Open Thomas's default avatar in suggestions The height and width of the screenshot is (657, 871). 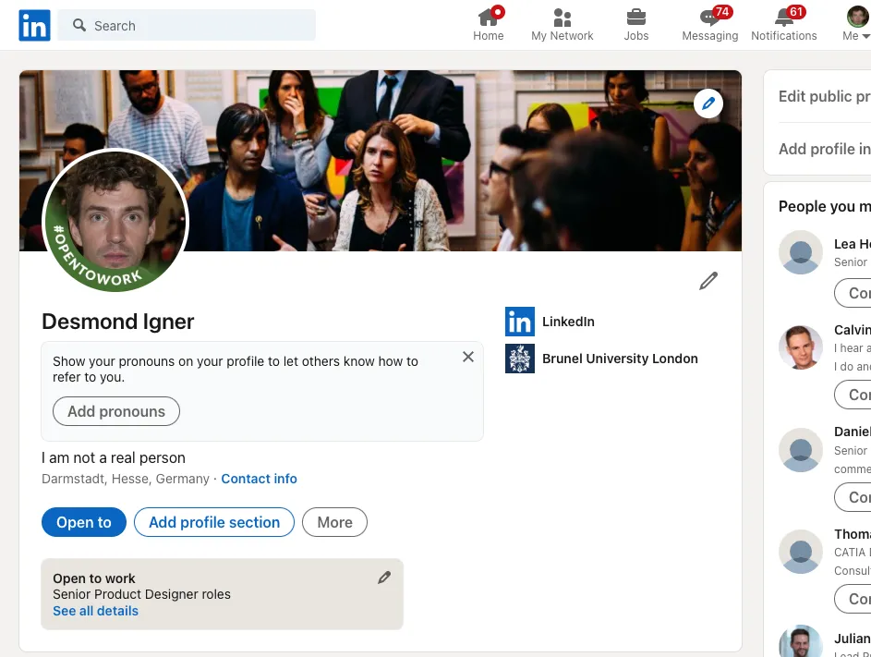click(x=801, y=552)
